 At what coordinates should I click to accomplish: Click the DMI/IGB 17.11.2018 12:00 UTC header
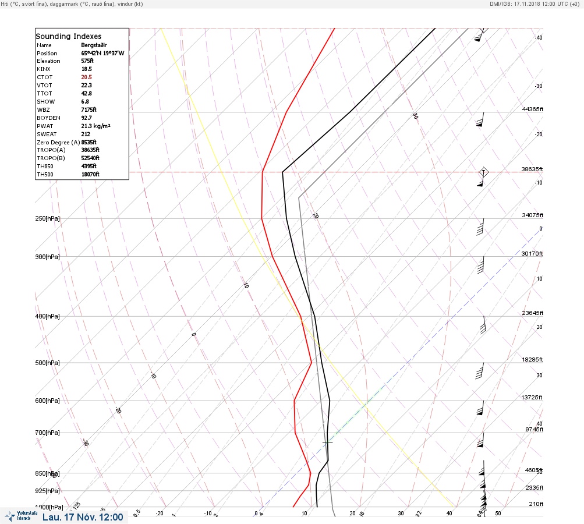pyautogui.click(x=535, y=3)
